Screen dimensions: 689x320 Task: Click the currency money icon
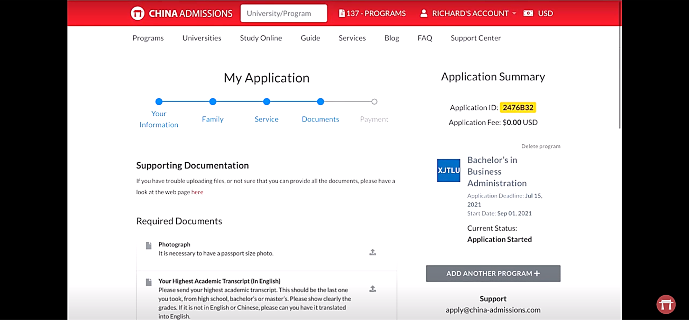[528, 13]
